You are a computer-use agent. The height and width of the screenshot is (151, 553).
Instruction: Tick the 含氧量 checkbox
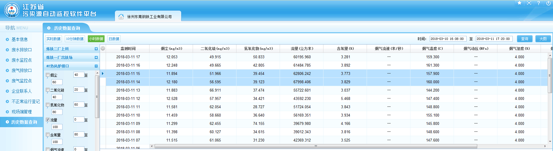48,135
